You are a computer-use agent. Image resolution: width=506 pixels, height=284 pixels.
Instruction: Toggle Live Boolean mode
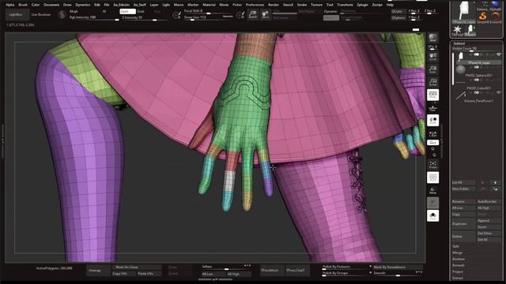(41, 14)
